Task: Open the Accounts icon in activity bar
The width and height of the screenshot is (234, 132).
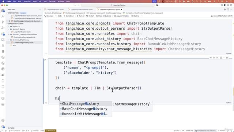Action: coord(3,121)
